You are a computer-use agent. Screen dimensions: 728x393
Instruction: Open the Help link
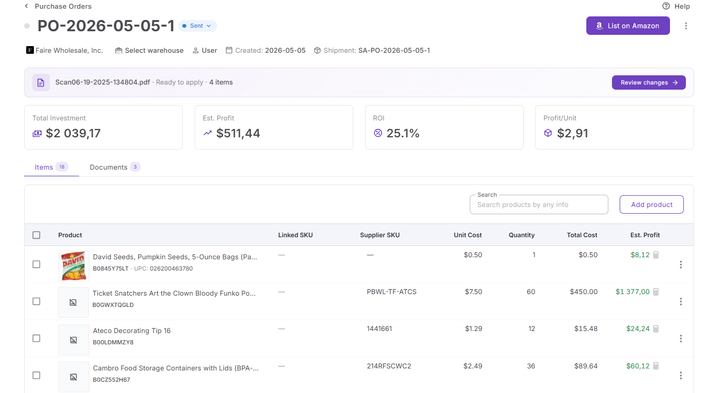tap(676, 6)
